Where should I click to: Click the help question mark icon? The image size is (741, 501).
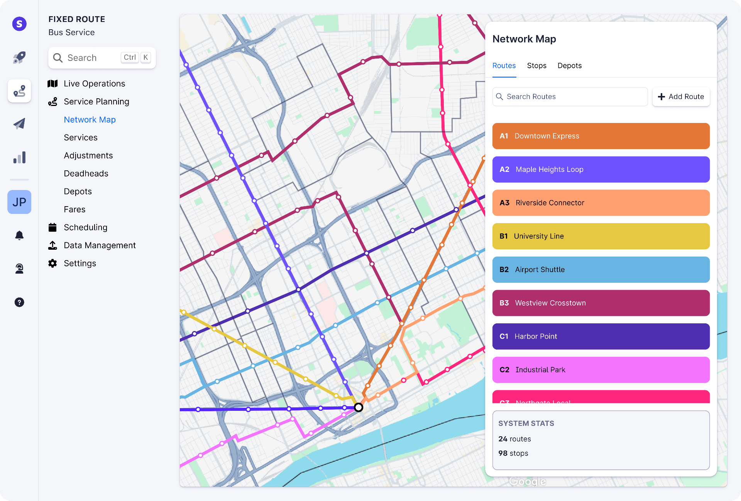tap(19, 302)
